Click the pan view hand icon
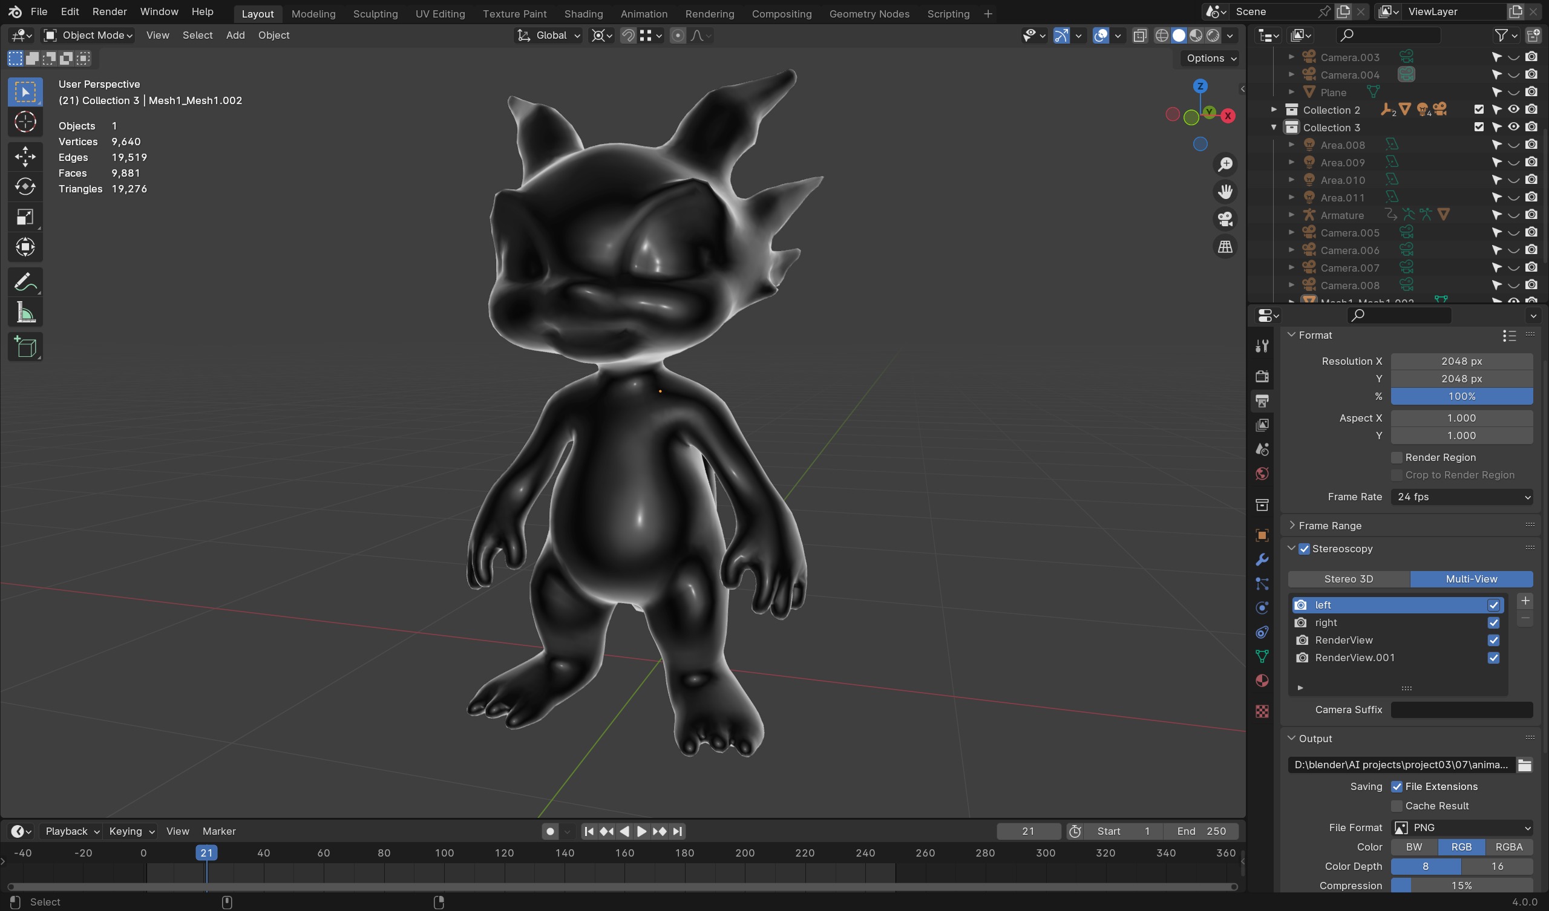 [x=1225, y=192]
